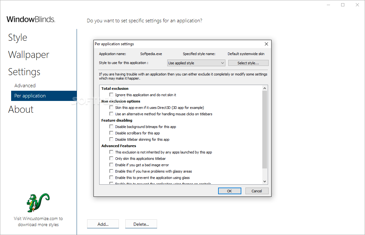Click the Feature disabling heading
This screenshot has height=235, width=365.
click(x=117, y=120)
